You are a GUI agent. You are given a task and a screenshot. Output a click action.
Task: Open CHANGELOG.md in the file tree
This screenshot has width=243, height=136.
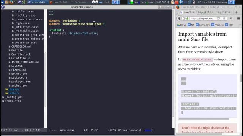pos(21,46)
